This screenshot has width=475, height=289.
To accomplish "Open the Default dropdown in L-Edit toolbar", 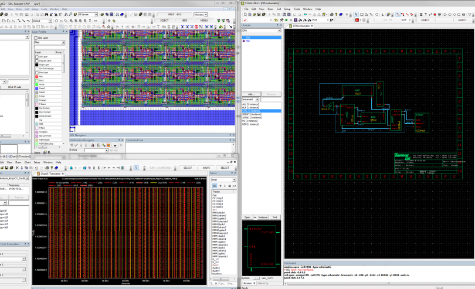I will (x=42, y=21).
